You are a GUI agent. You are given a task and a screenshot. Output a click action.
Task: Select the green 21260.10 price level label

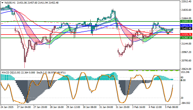(186, 38)
